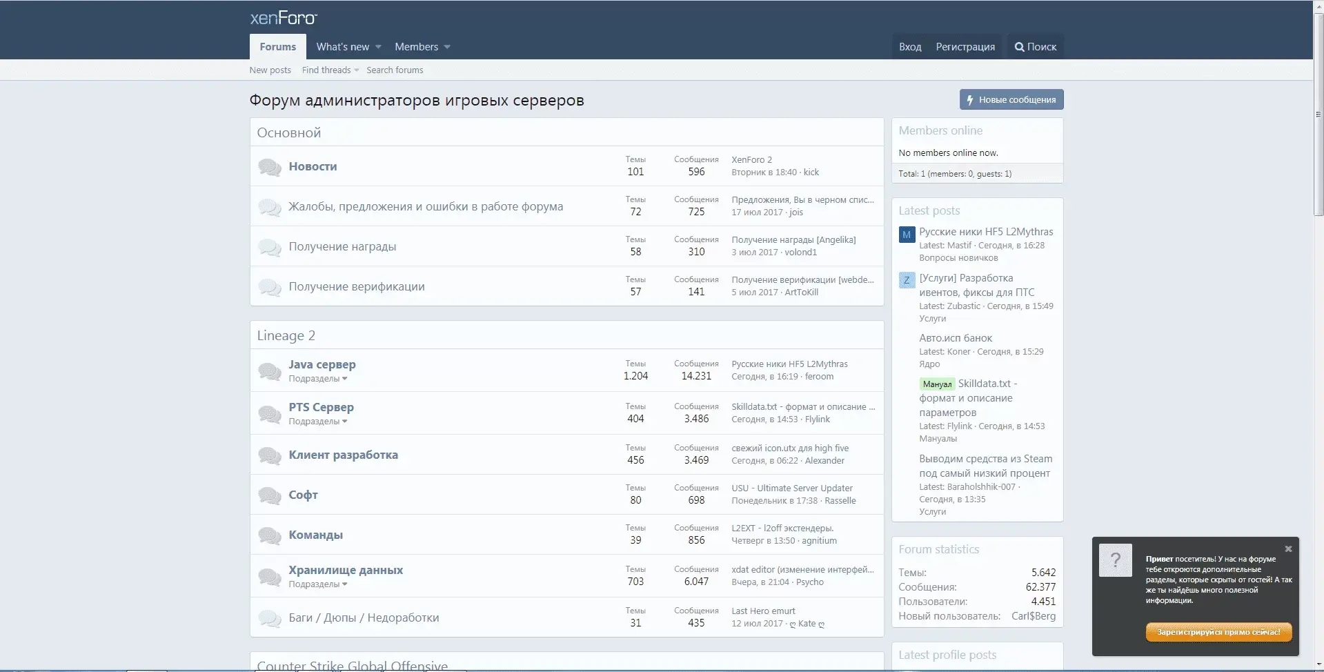
Task: Click the M avatar of Mastif's post
Action: [907, 235]
